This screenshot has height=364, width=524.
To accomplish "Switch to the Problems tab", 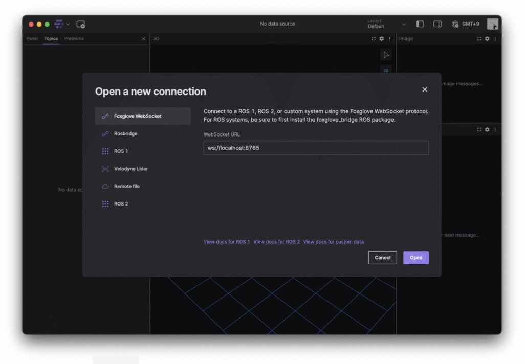I will tap(74, 39).
